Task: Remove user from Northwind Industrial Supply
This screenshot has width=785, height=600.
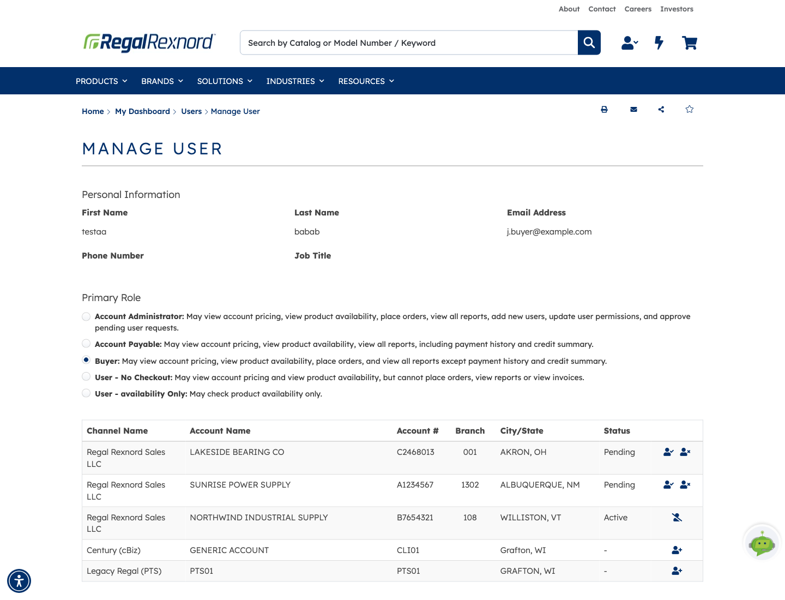Action: [677, 518]
